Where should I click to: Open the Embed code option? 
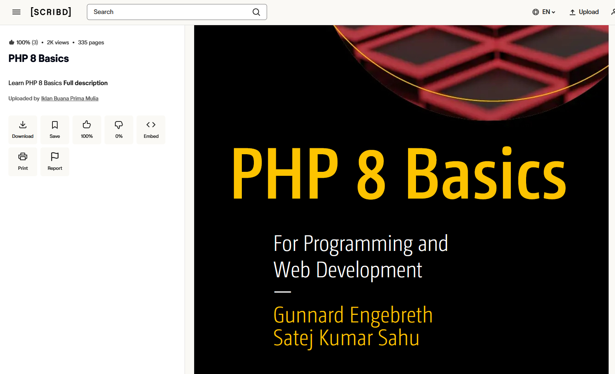(x=151, y=130)
